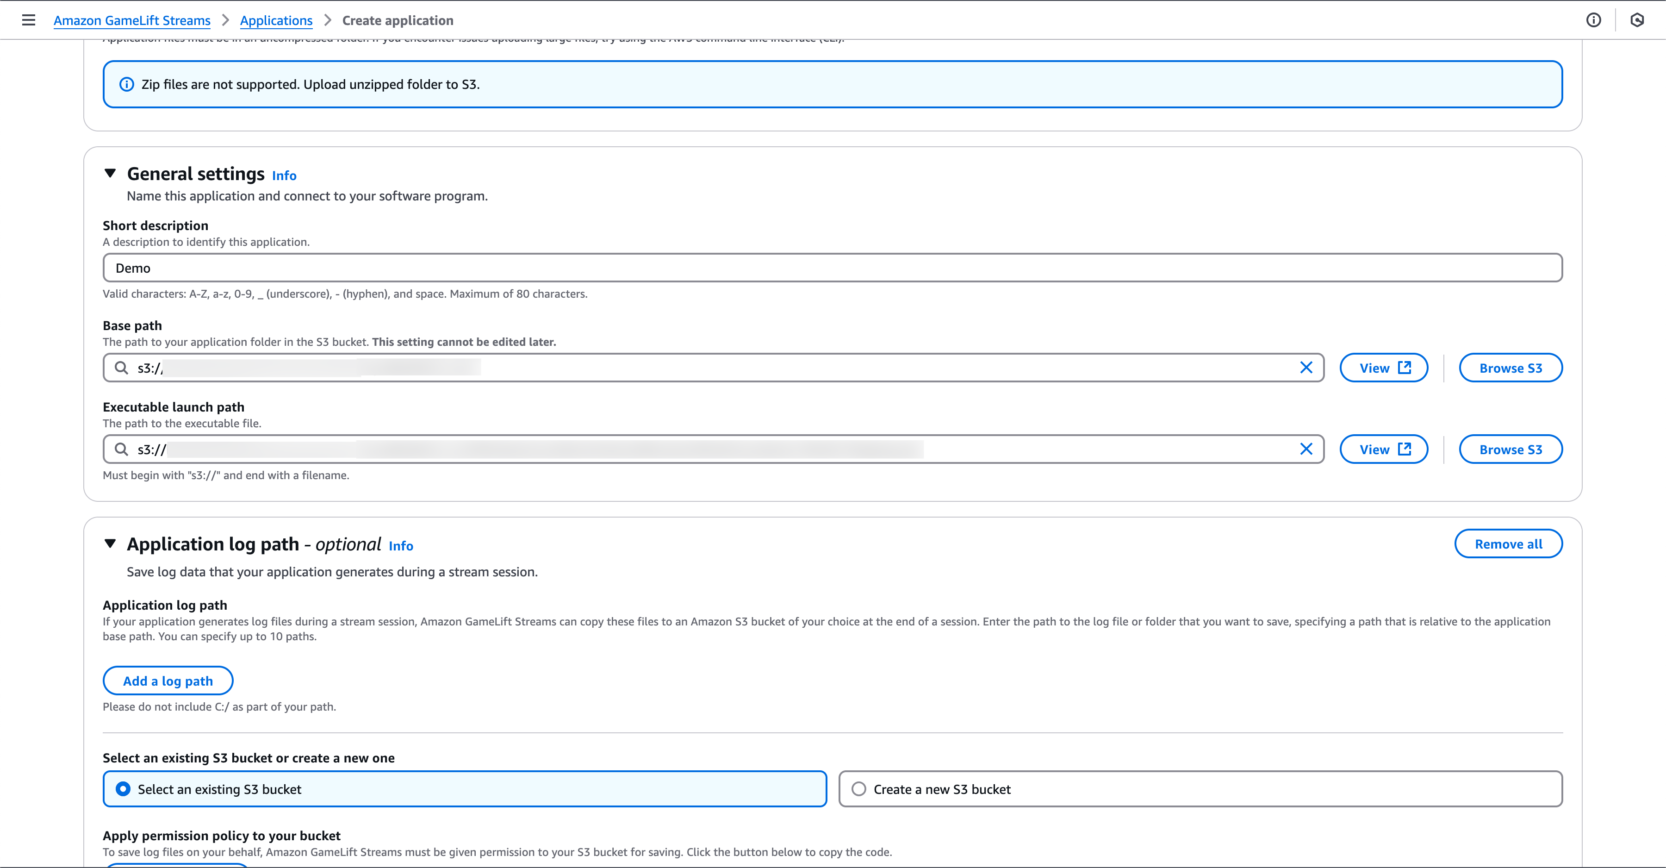Open Info link beside Application log path

[x=400, y=546]
